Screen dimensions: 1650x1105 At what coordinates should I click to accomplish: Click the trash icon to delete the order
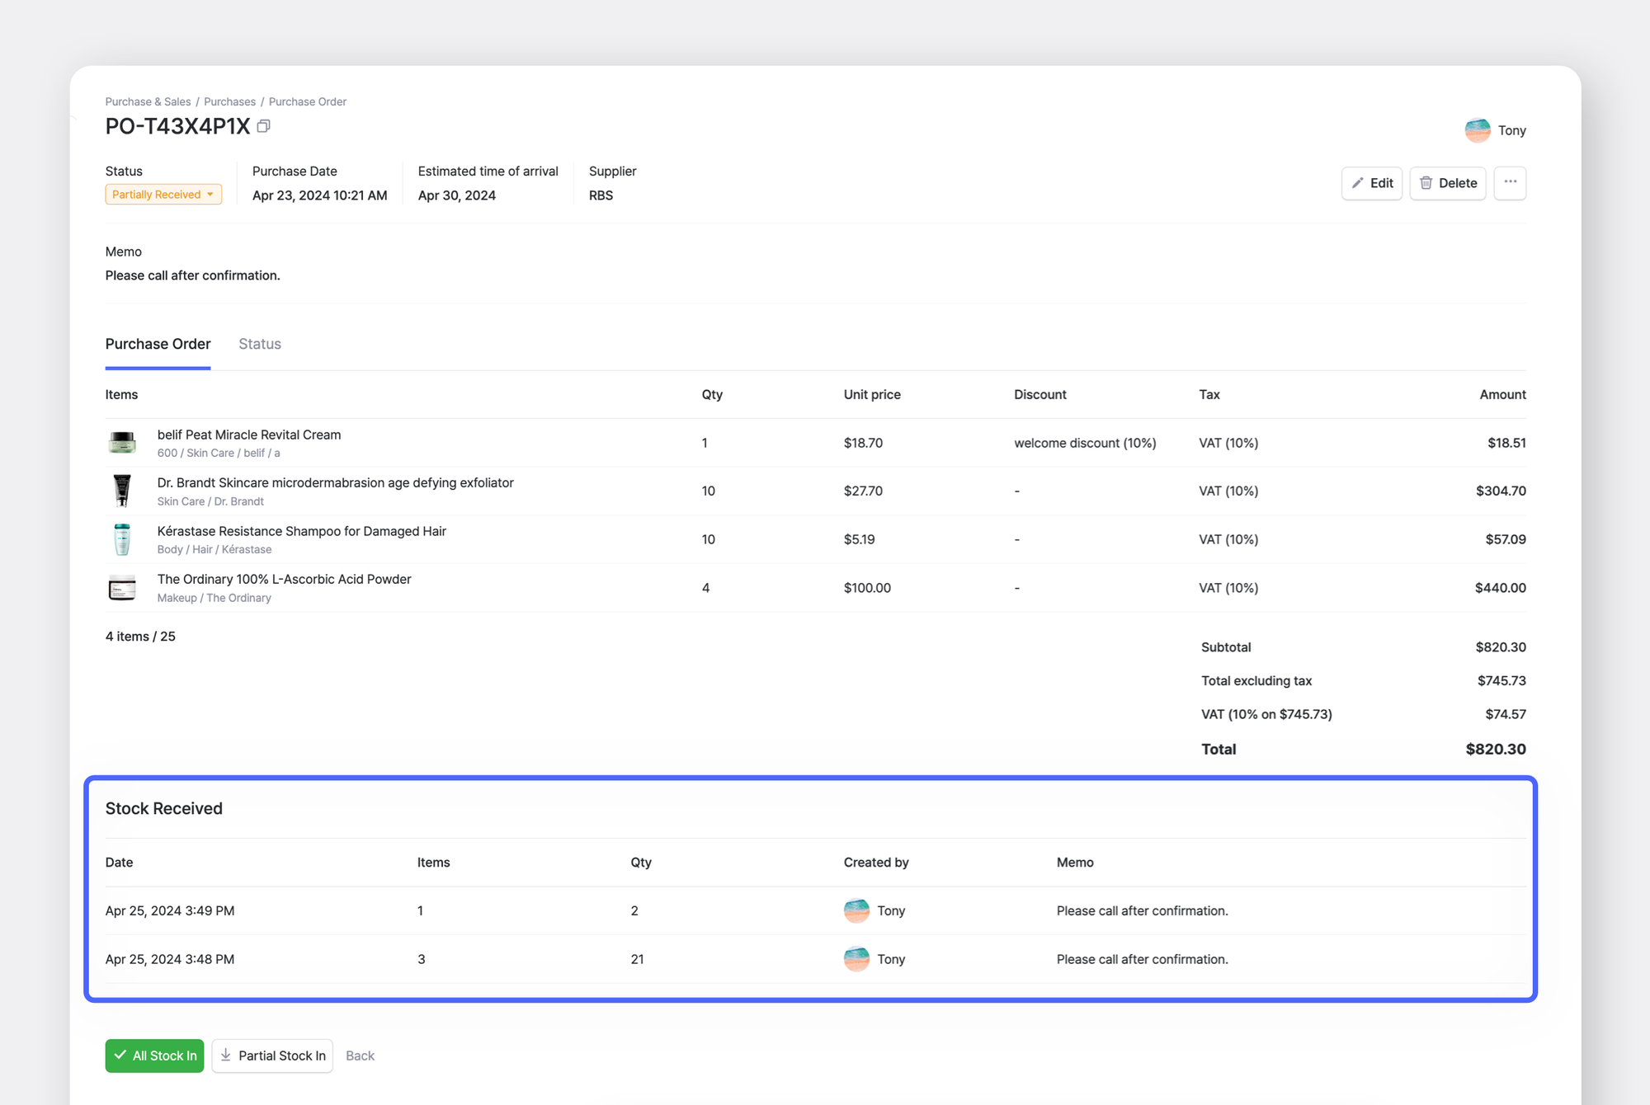(1427, 183)
